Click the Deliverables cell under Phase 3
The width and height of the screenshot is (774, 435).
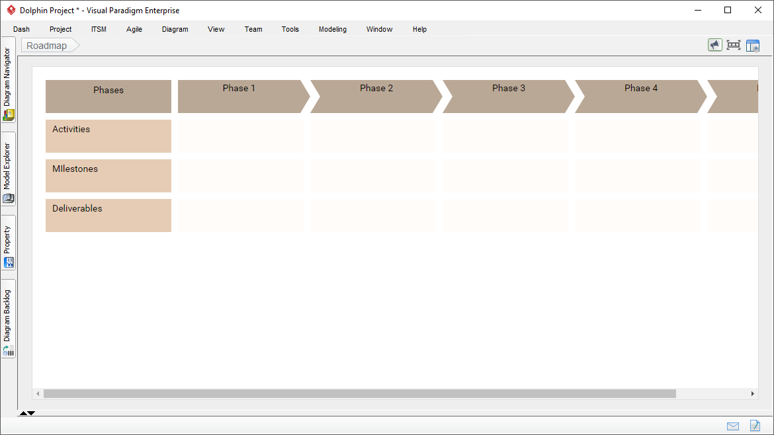click(505, 216)
